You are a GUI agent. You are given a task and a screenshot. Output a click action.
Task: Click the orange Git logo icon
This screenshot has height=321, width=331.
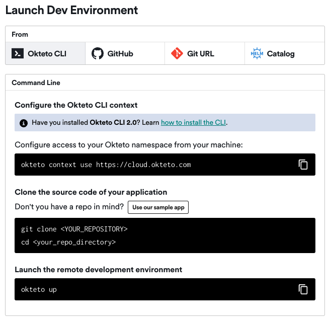177,54
